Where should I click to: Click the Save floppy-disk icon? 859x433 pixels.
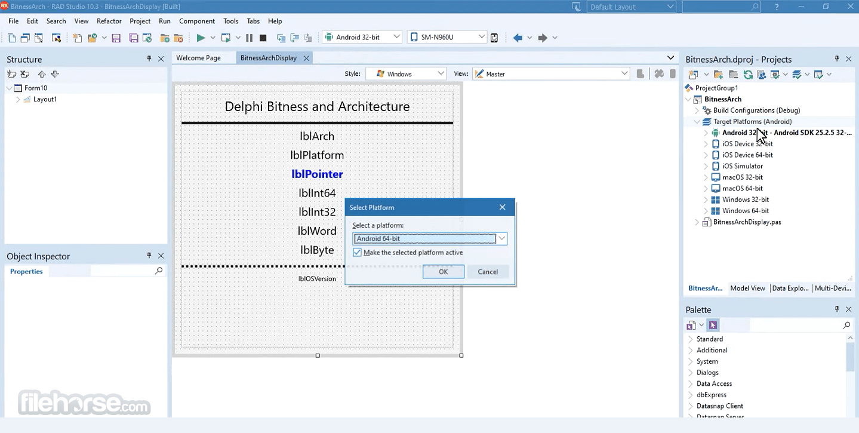pyautogui.click(x=116, y=38)
